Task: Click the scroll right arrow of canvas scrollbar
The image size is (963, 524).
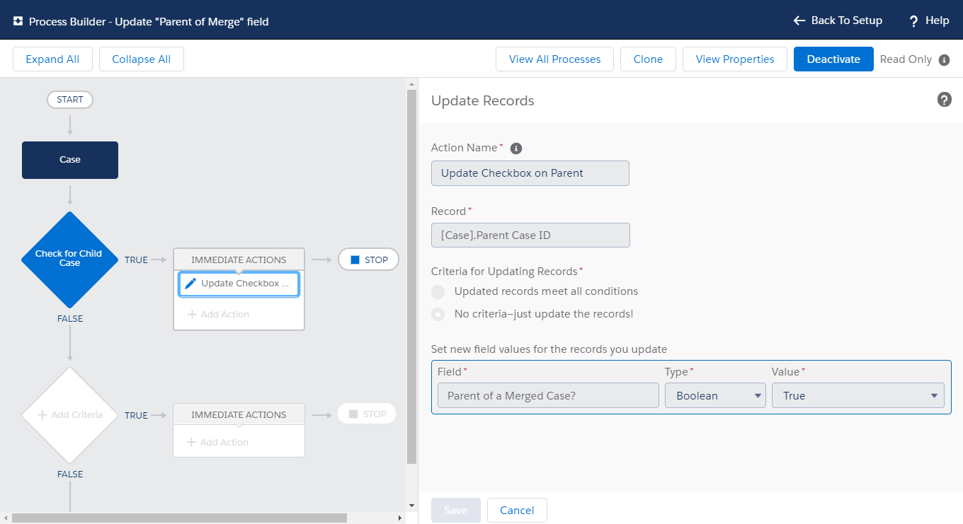Action: pyautogui.click(x=401, y=518)
